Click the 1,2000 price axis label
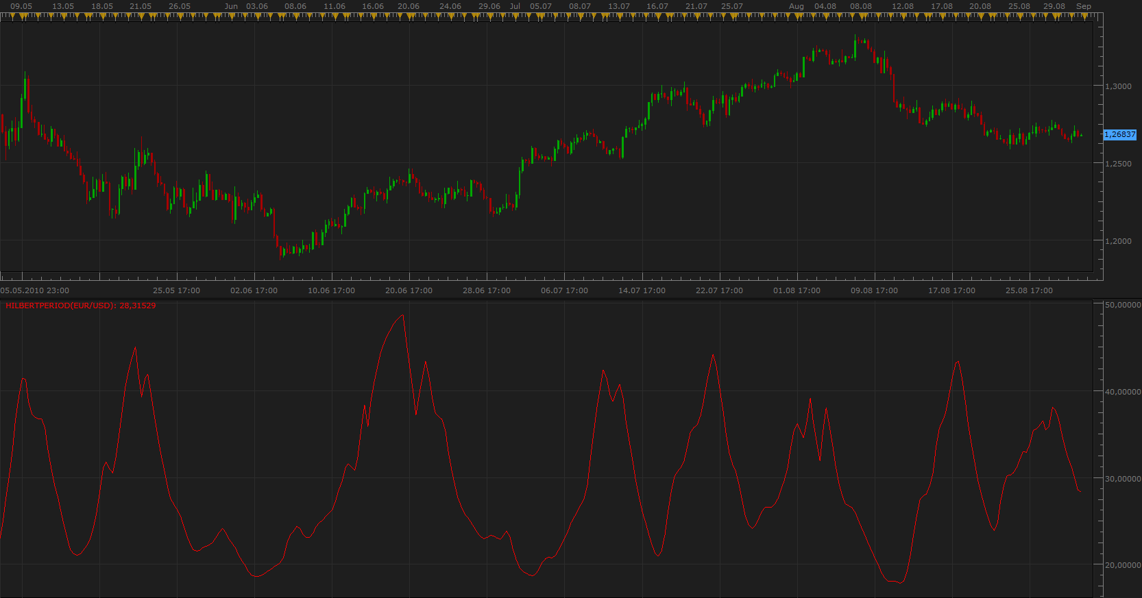 pyautogui.click(x=1119, y=241)
